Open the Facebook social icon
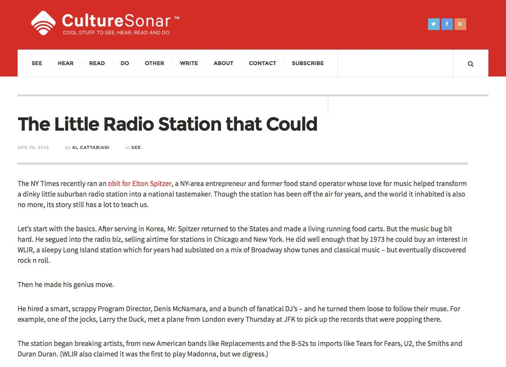This screenshot has width=506, height=367. point(447,24)
